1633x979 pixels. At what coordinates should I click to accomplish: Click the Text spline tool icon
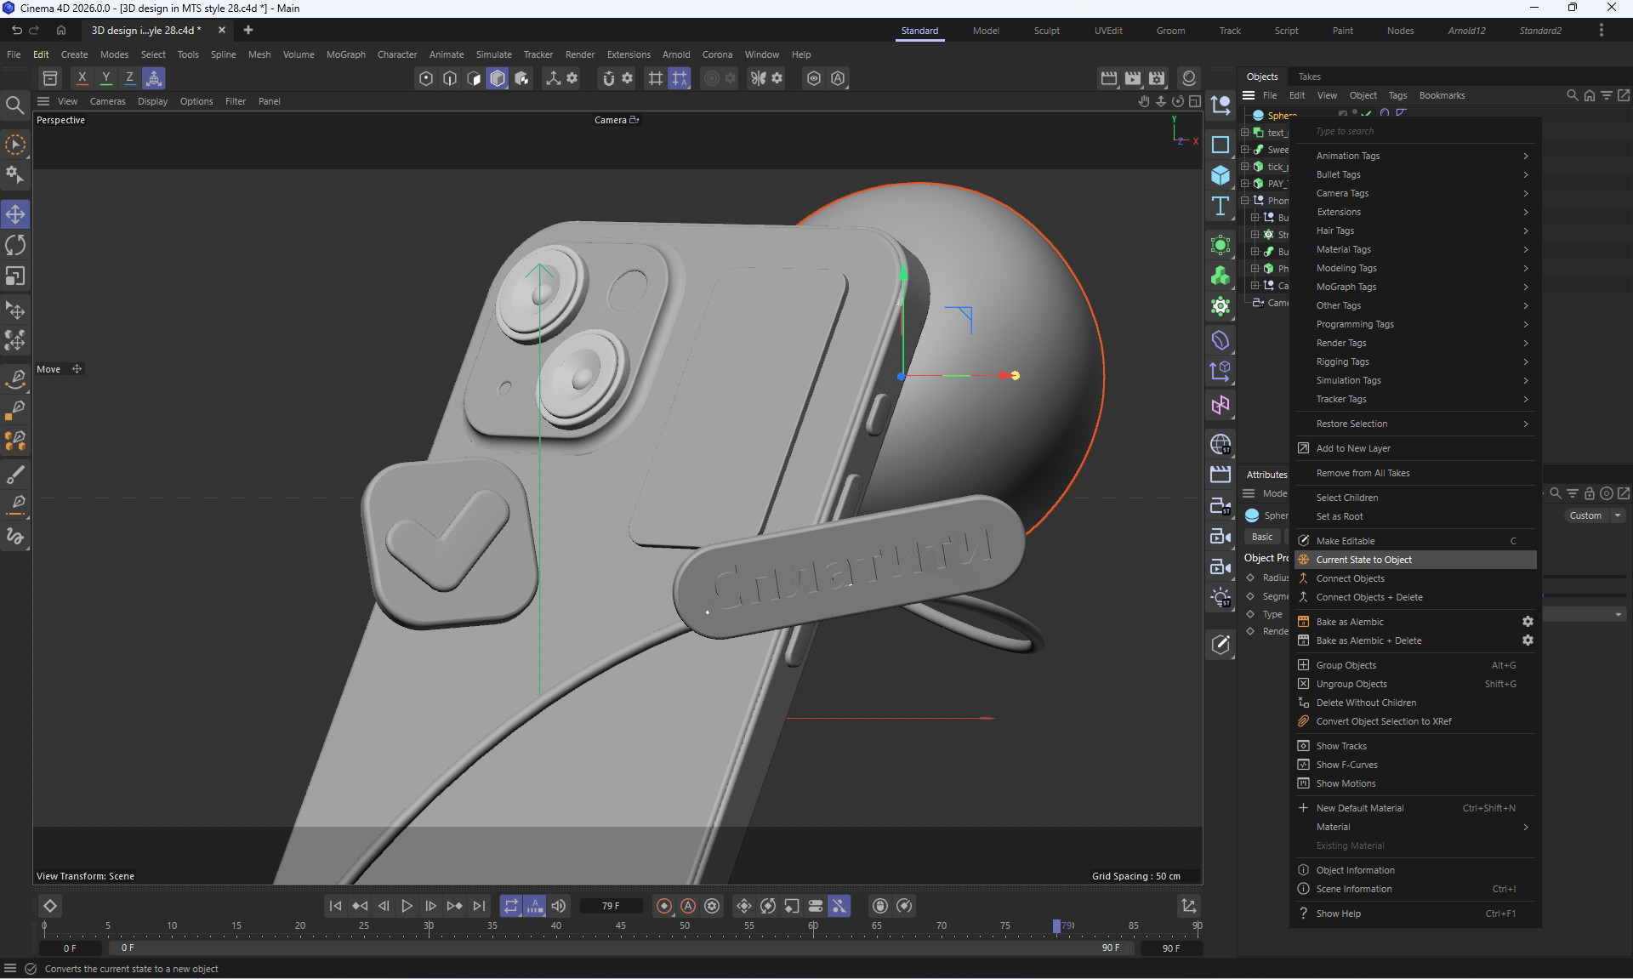tap(1220, 207)
